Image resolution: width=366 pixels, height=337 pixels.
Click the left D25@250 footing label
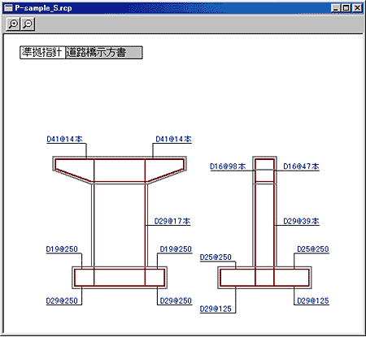pos(216,257)
